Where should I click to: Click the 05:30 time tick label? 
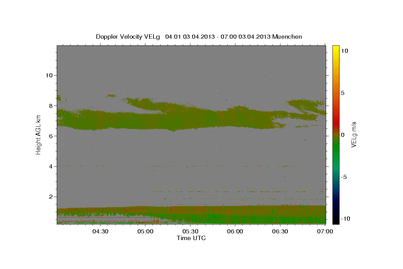tap(190, 231)
